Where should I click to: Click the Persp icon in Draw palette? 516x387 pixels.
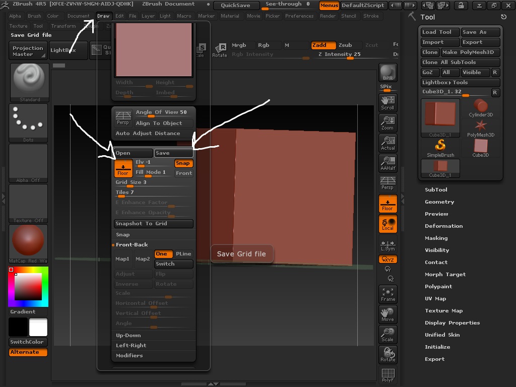click(123, 118)
